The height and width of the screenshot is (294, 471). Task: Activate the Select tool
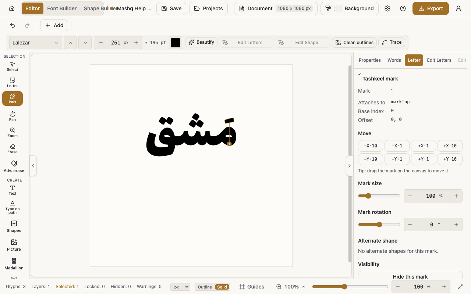(13, 67)
